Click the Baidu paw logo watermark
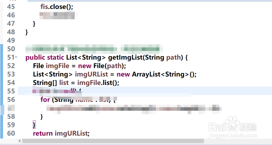 click(232, 124)
